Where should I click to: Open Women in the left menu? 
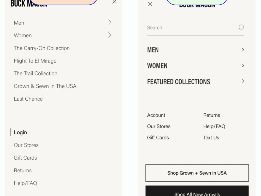click(x=23, y=36)
